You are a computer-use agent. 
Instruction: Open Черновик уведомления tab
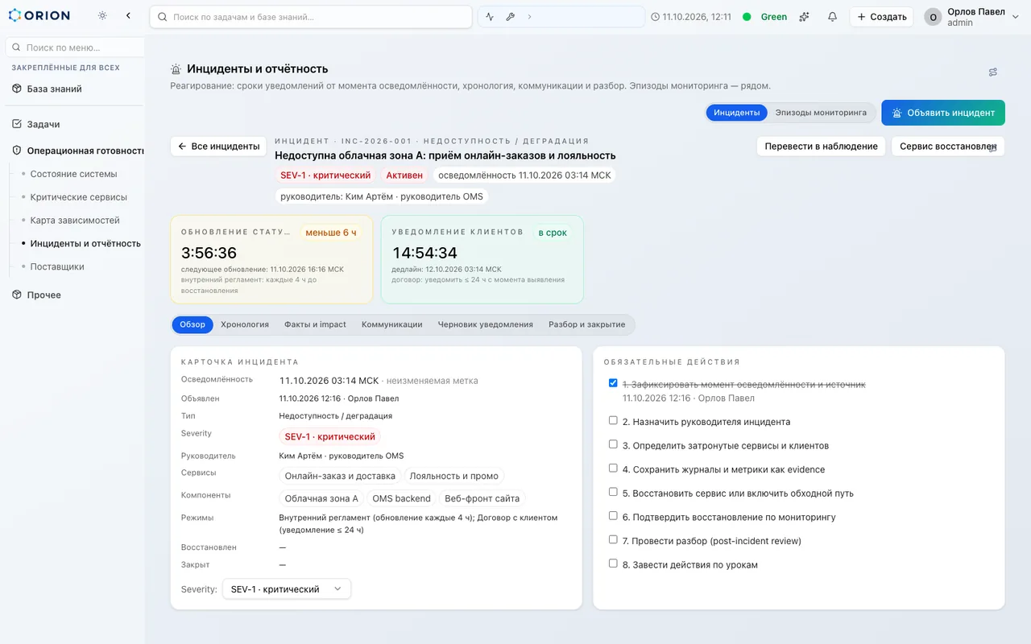click(x=486, y=324)
